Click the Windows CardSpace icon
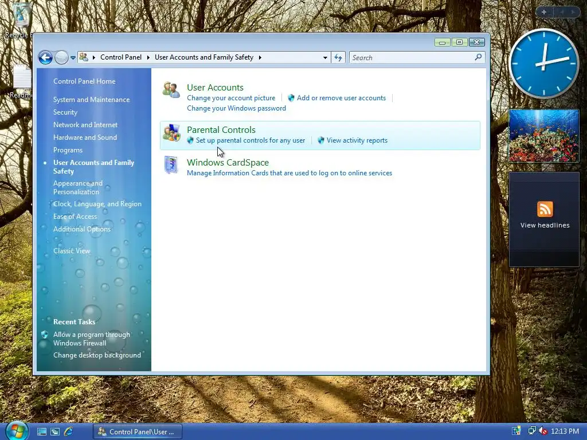The width and height of the screenshot is (587, 440). pyautogui.click(x=171, y=165)
